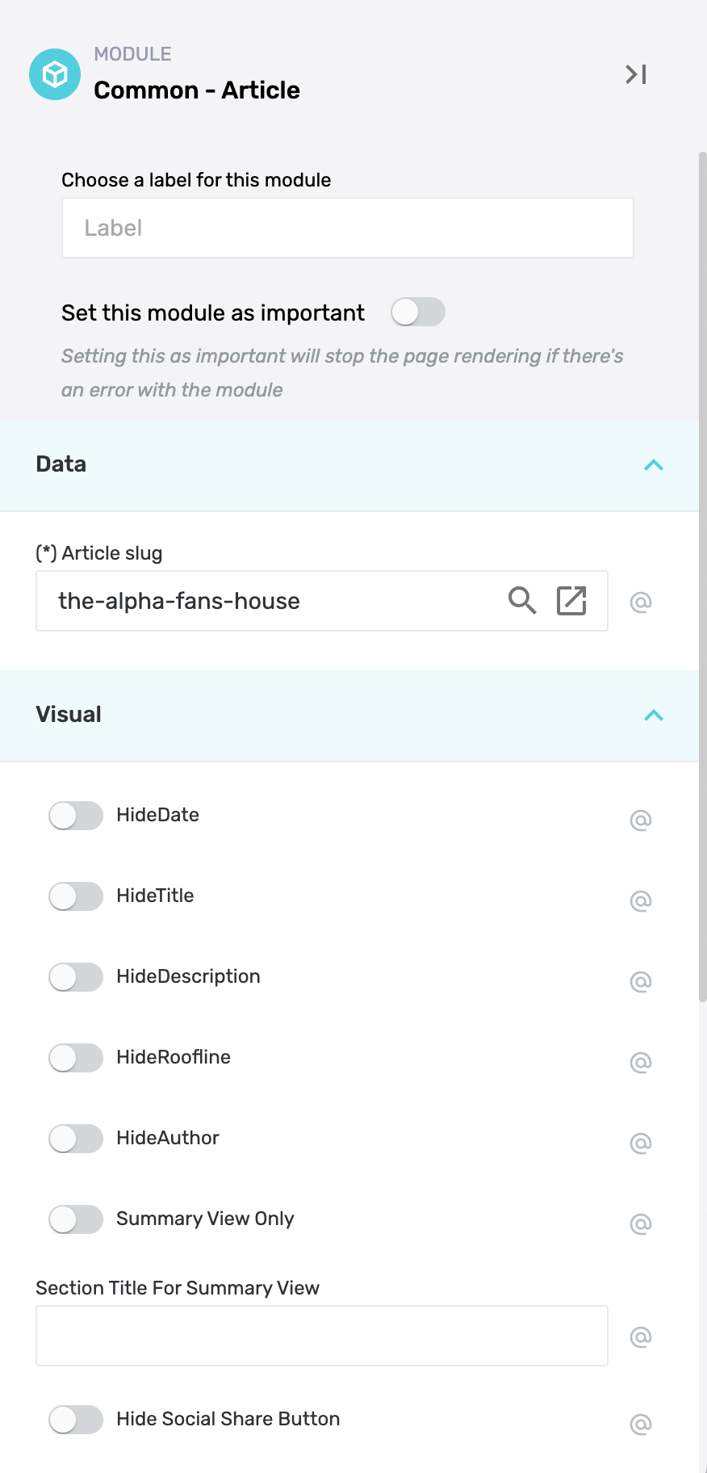
Task: Collapse the module side panel arrow icon
Action: click(x=636, y=74)
